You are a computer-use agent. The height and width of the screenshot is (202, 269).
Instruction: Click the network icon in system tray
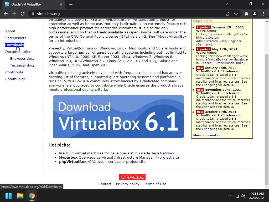coord(237,196)
